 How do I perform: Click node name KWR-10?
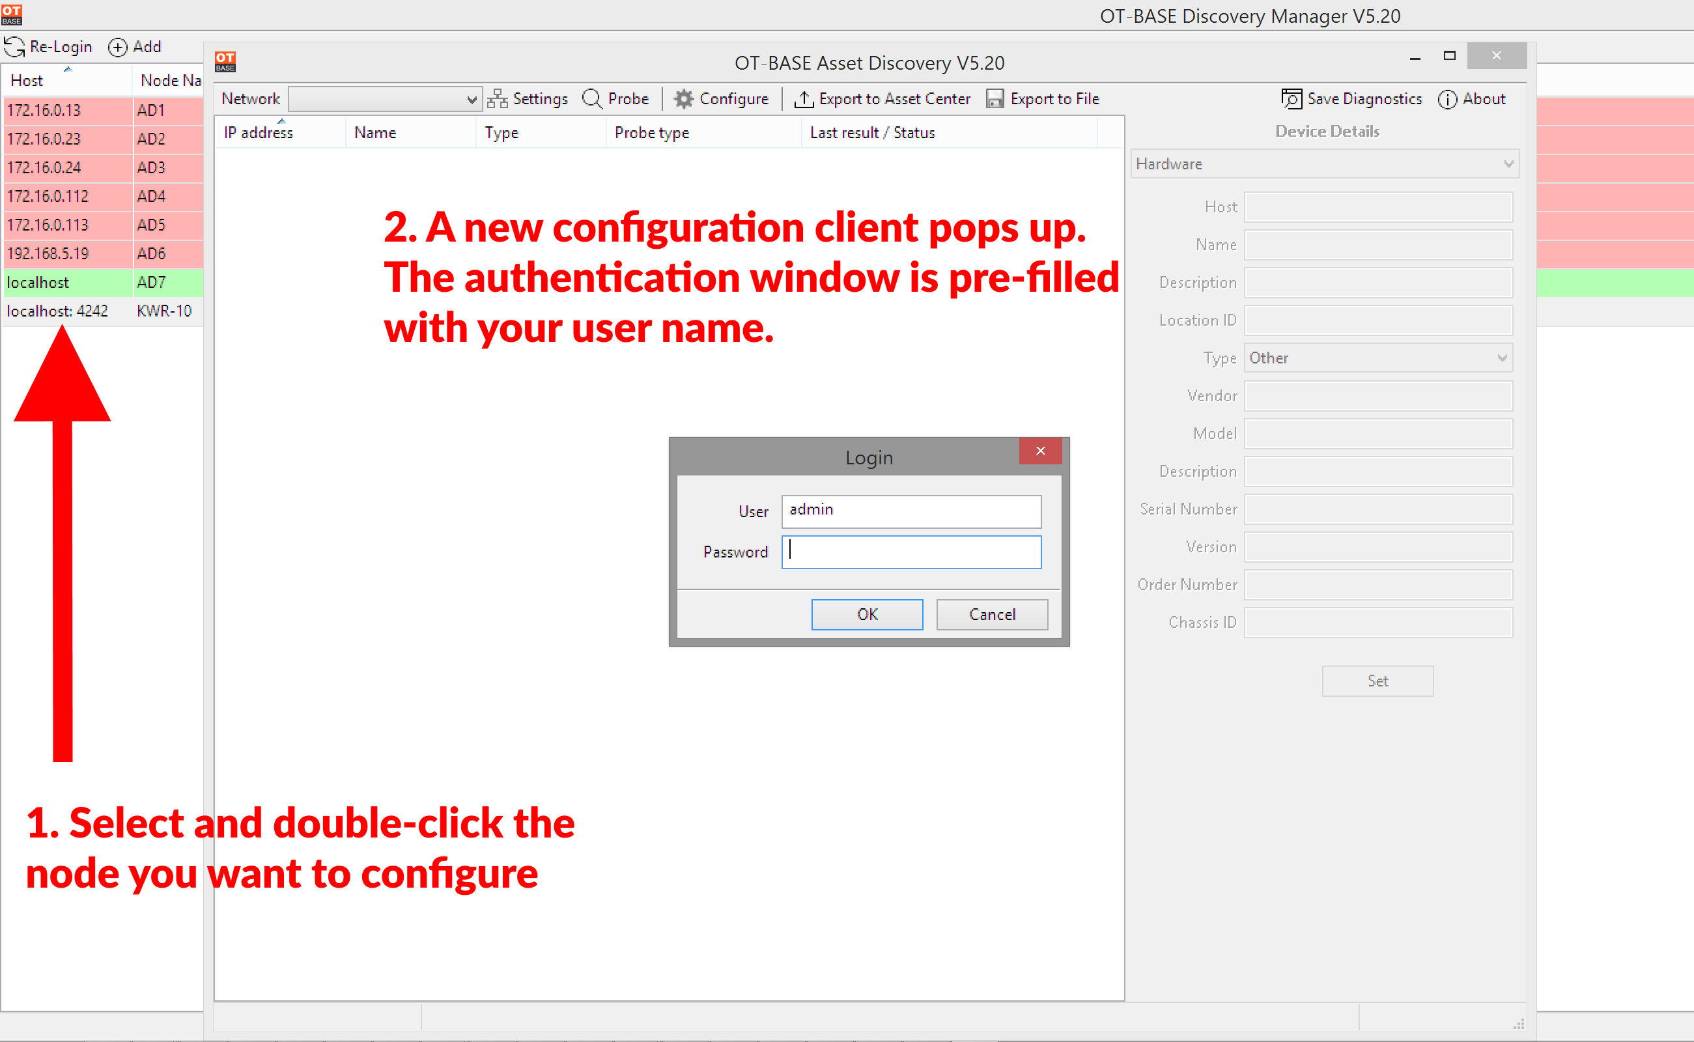[x=164, y=311]
